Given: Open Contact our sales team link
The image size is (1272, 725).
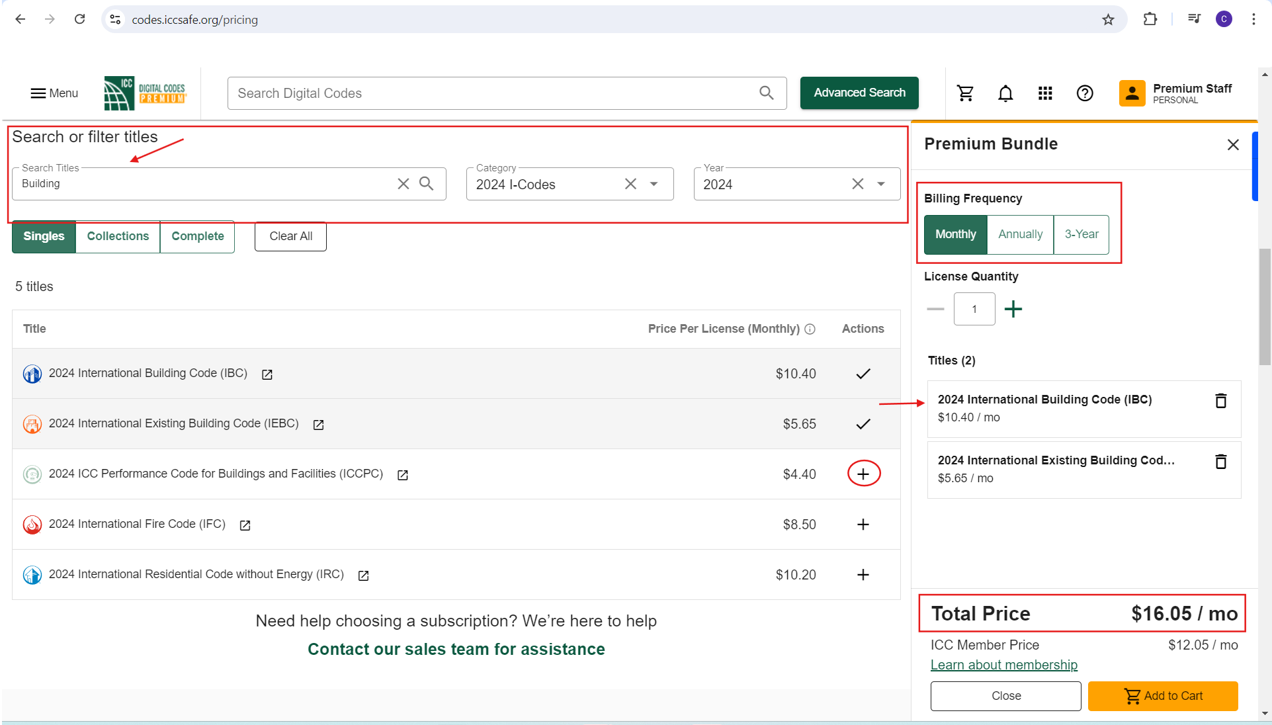Looking at the screenshot, I should click(456, 649).
